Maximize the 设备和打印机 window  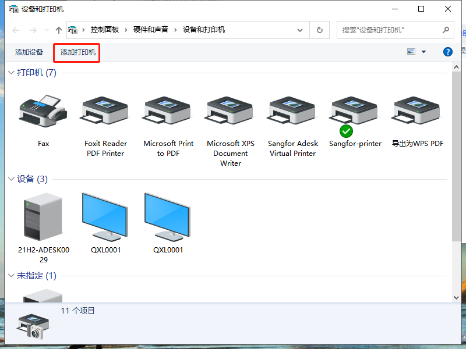[421, 9]
